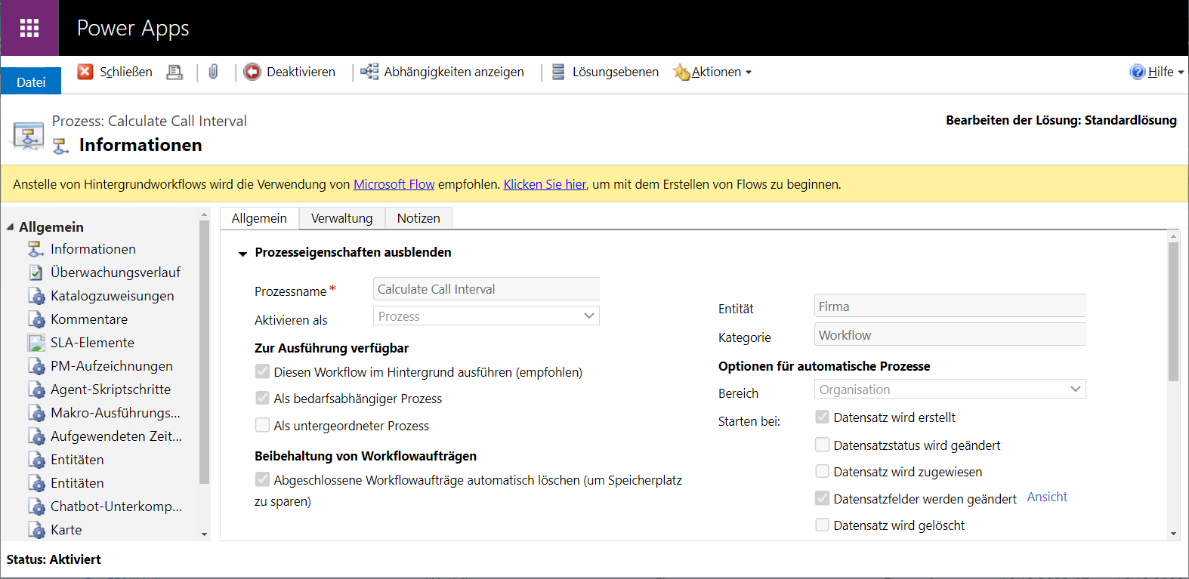The image size is (1189, 579).
Task: Click the Entität Firma field
Action: (950, 306)
